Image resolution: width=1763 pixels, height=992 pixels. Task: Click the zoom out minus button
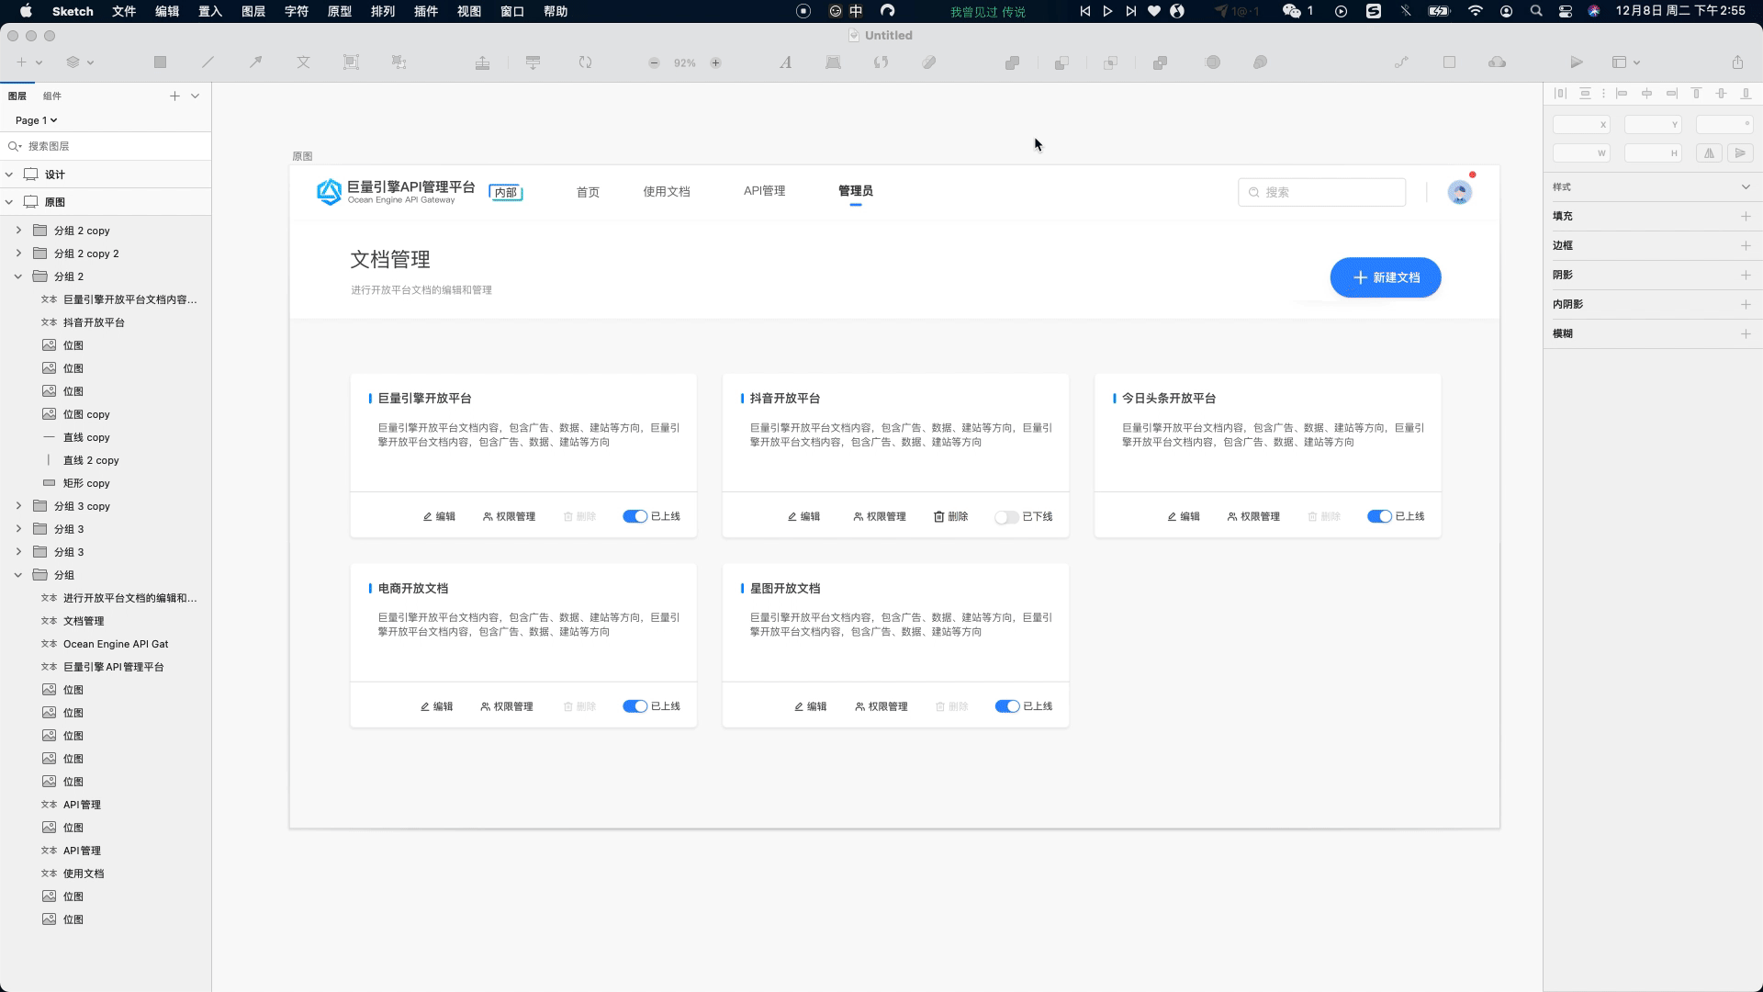coord(654,62)
